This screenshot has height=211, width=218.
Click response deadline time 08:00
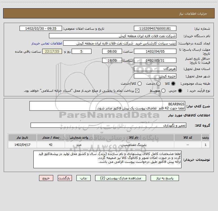click(112, 51)
